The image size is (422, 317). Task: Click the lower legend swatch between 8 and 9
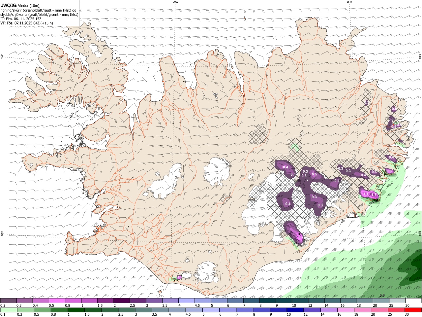(261, 310)
